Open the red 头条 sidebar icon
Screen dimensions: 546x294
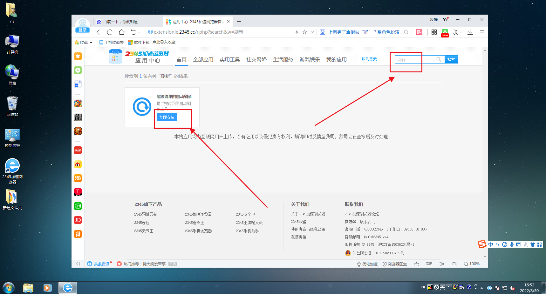(x=78, y=150)
